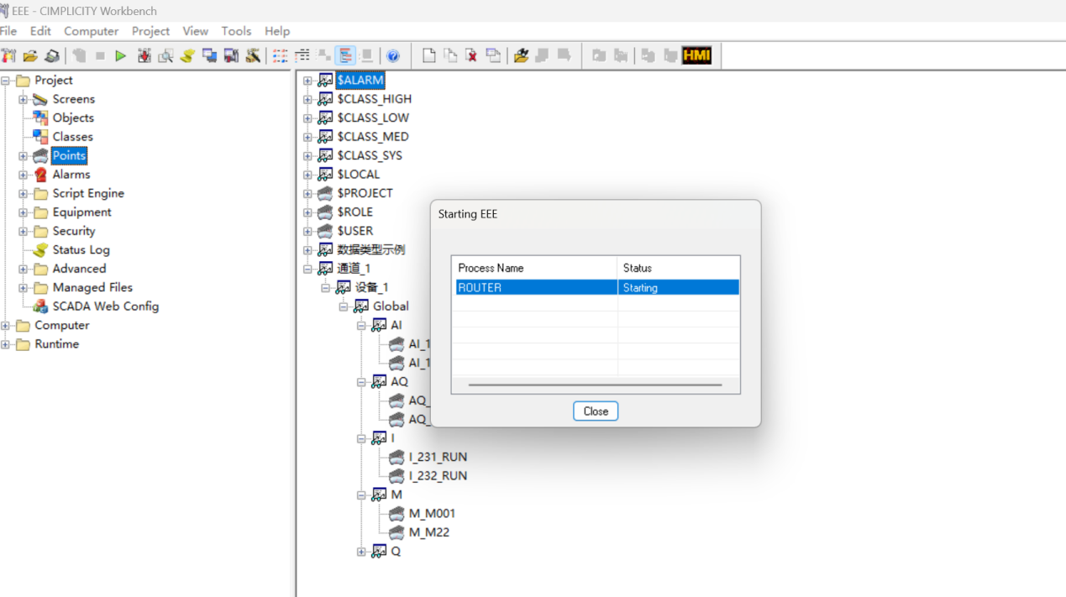This screenshot has width=1066, height=597.
Task: Collapse the 通道_1 tree node
Action: (x=307, y=269)
